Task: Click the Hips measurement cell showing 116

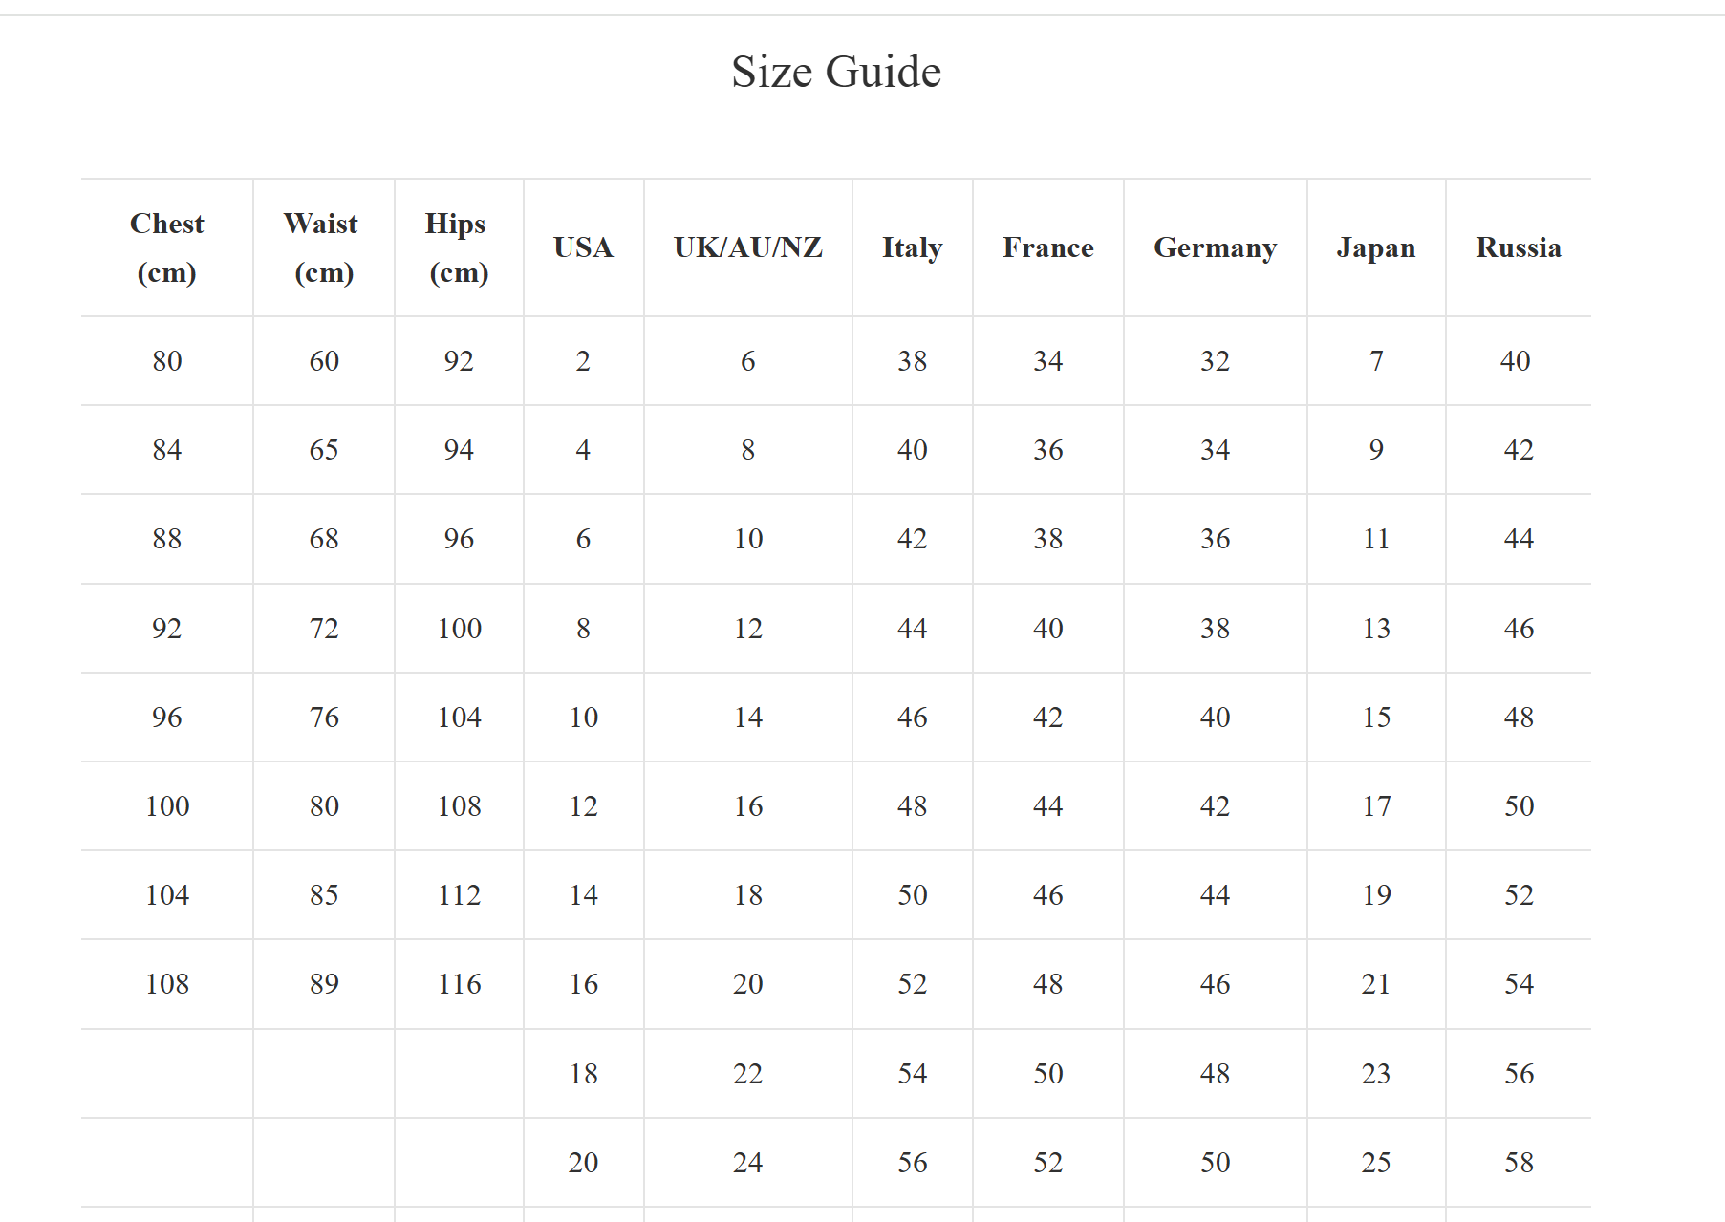Action: point(459,984)
